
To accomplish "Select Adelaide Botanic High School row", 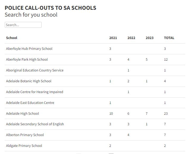I will pos(28,81).
